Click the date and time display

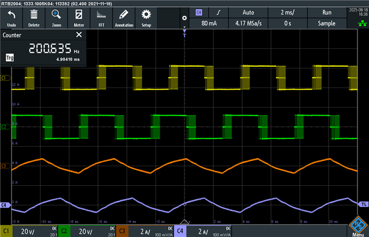click(x=358, y=12)
